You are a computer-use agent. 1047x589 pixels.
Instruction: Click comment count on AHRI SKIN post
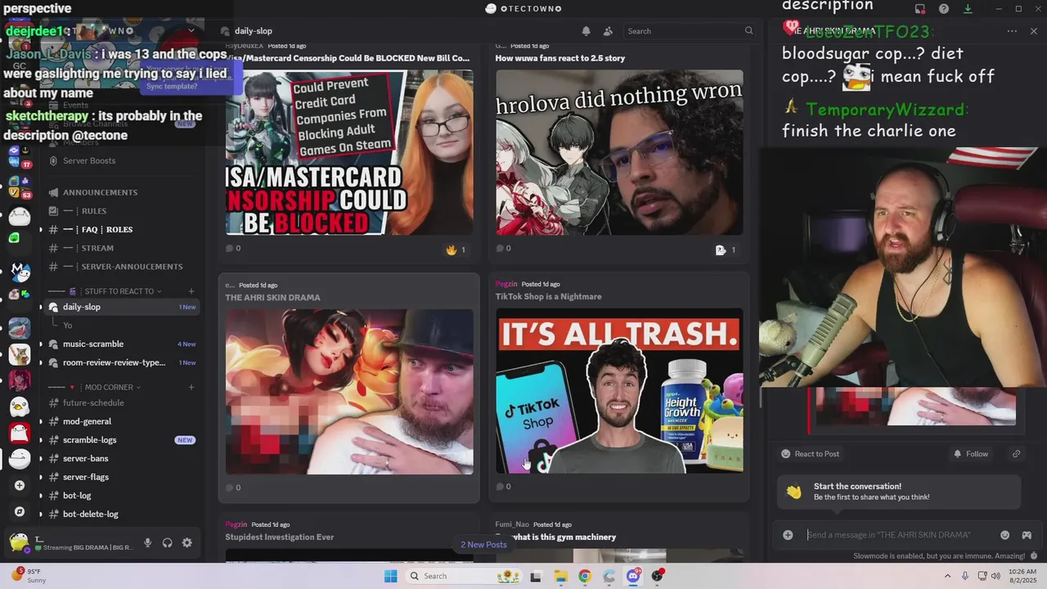pos(233,488)
